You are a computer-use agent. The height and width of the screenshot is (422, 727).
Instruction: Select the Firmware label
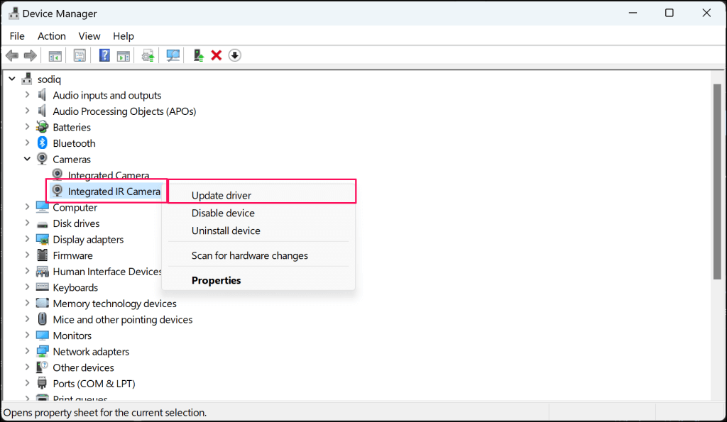[73, 256]
